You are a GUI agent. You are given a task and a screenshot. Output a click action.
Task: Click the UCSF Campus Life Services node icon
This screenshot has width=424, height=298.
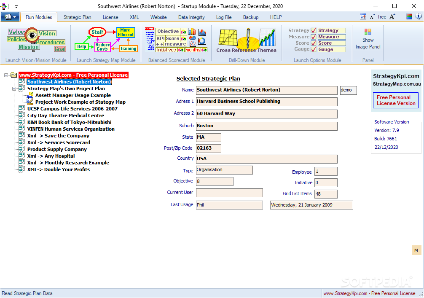point(21,109)
